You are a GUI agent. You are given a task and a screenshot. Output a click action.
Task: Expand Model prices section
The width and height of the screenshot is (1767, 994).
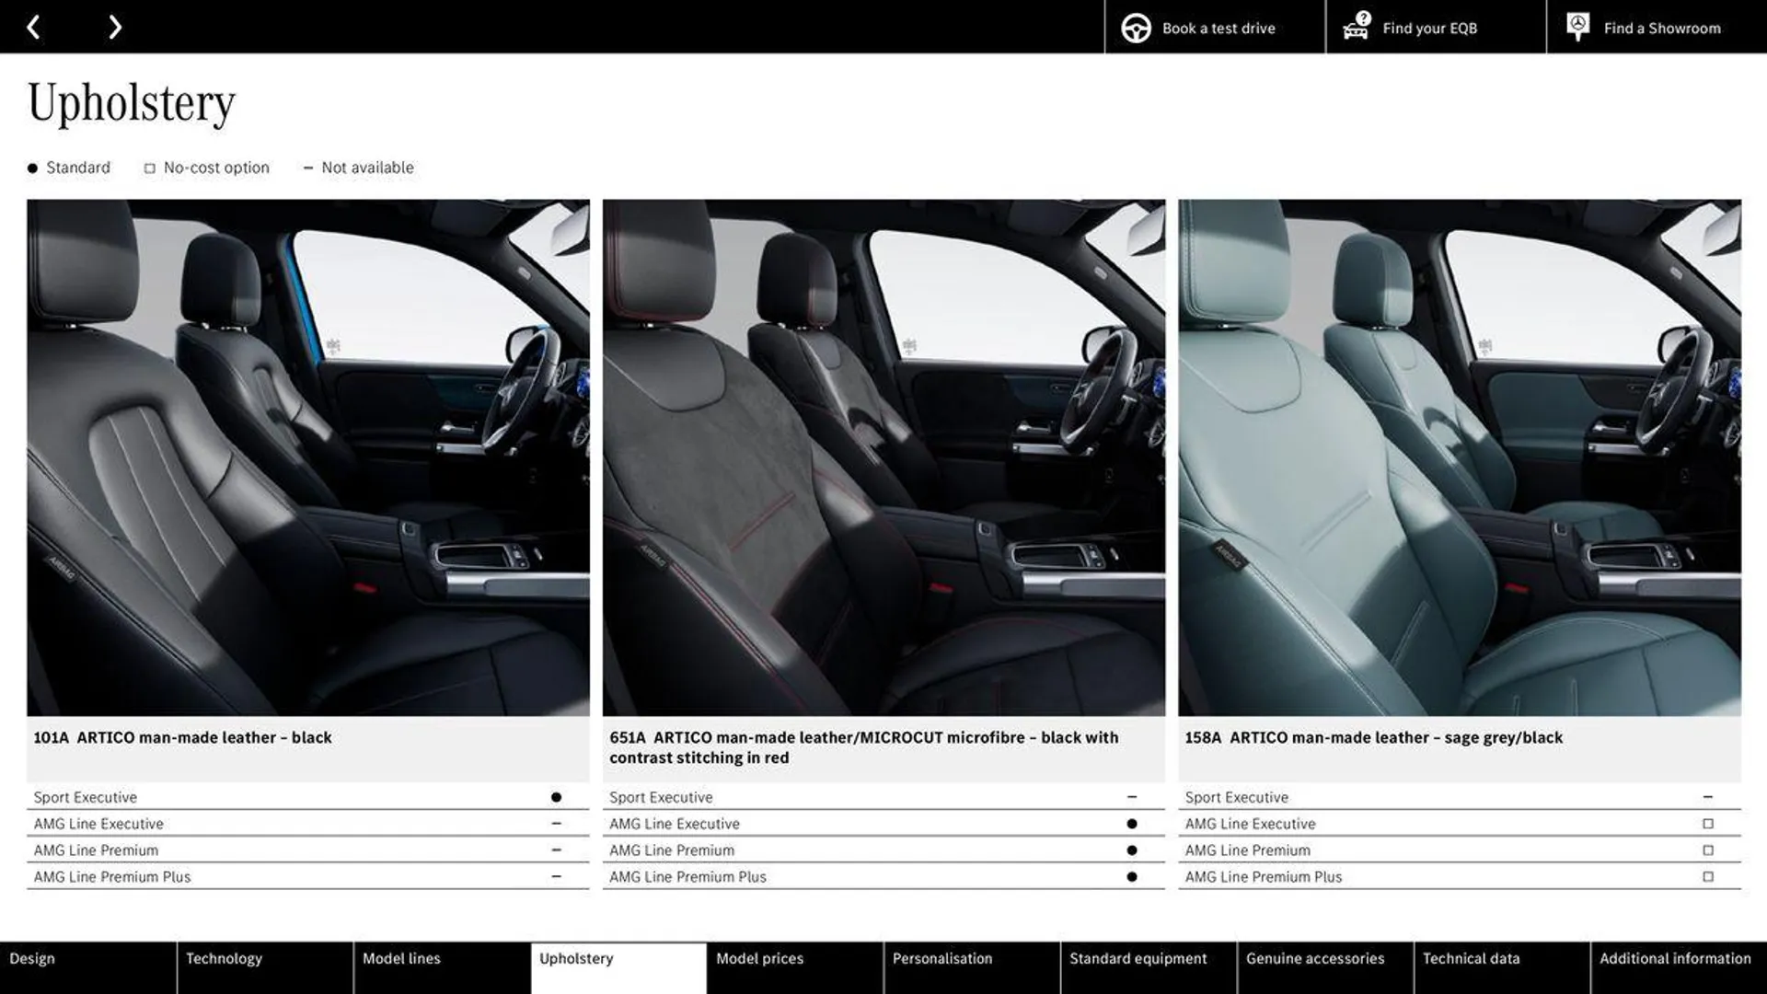click(758, 959)
